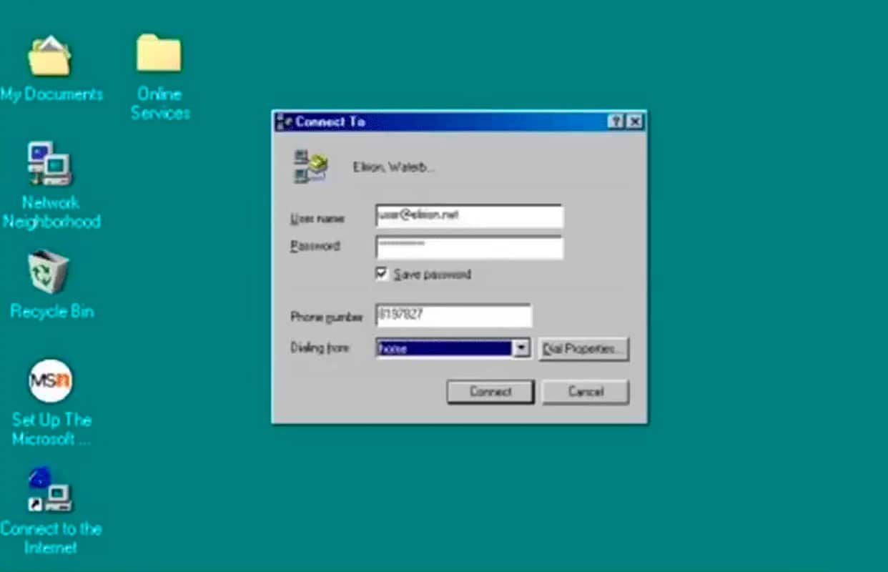Open the My Documents desktop icon
The width and height of the screenshot is (888, 572).
(x=49, y=56)
